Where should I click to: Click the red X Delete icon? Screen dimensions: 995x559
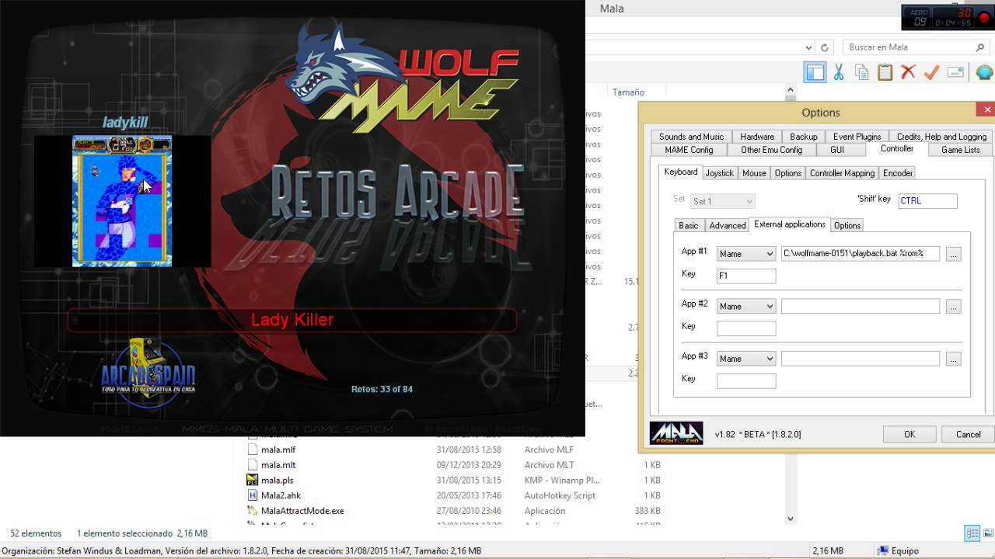(x=908, y=73)
